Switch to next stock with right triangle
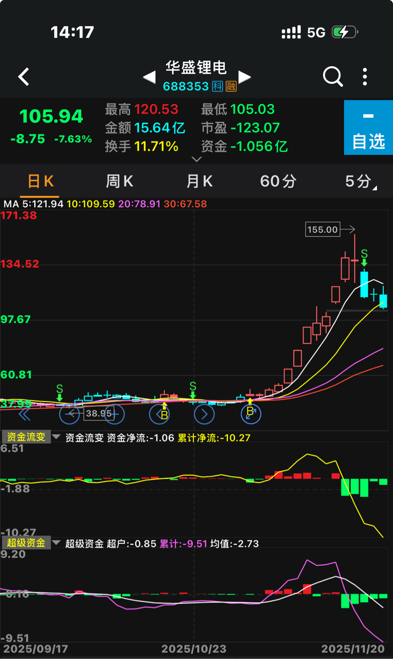393x659 pixels. click(245, 77)
